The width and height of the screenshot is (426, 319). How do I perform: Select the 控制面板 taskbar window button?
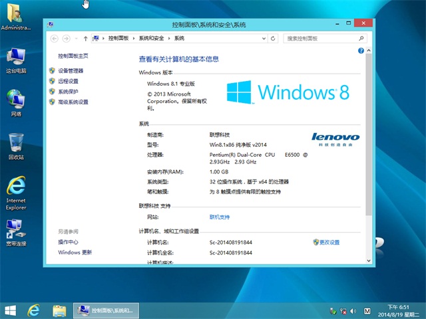pos(106,310)
